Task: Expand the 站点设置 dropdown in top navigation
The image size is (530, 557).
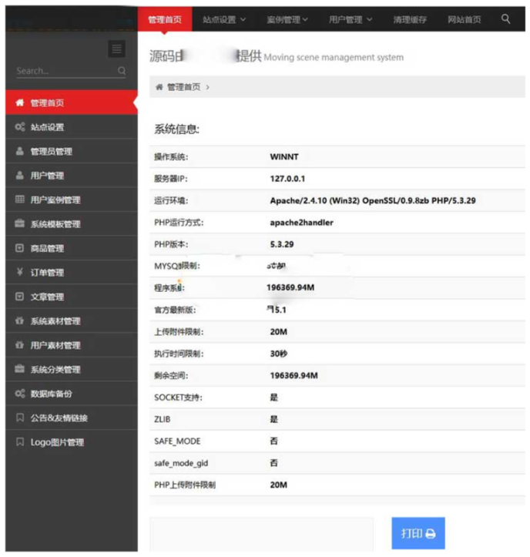Action: point(224,19)
